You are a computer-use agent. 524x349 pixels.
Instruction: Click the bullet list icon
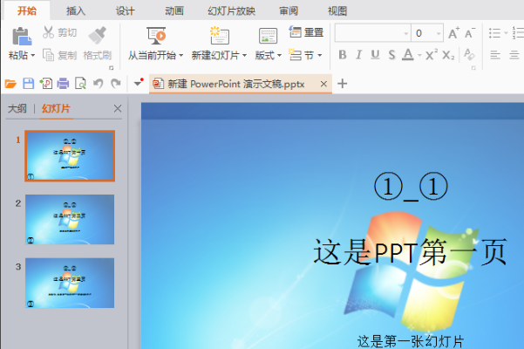(x=495, y=33)
